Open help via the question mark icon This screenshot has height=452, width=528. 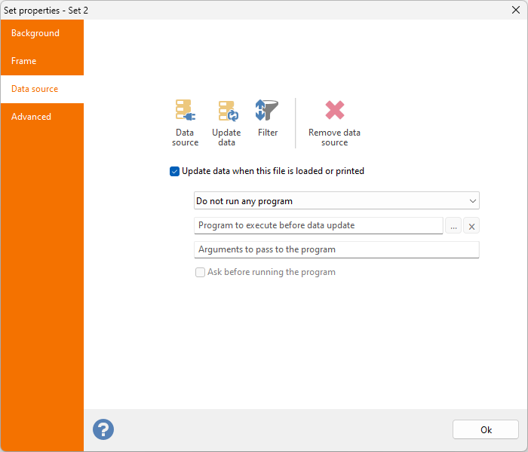coord(103,429)
